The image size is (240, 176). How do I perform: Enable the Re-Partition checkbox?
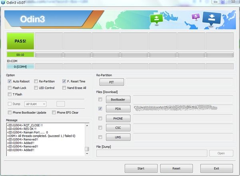pyautogui.click(x=36, y=81)
